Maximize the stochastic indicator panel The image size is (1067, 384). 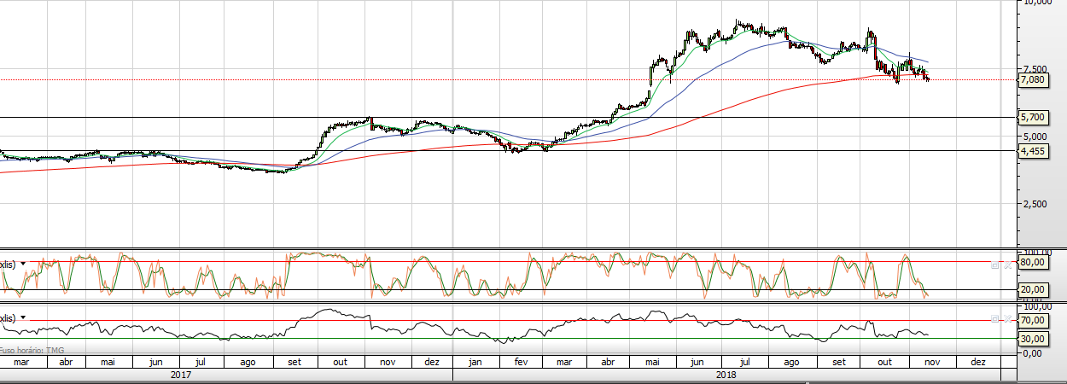pos(995,265)
